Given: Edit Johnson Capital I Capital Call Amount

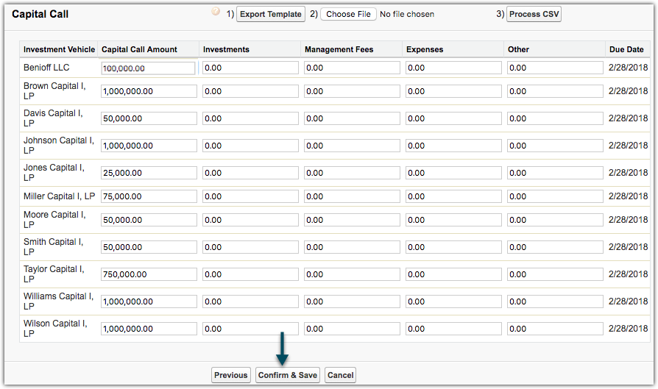Looking at the screenshot, I should coord(149,146).
